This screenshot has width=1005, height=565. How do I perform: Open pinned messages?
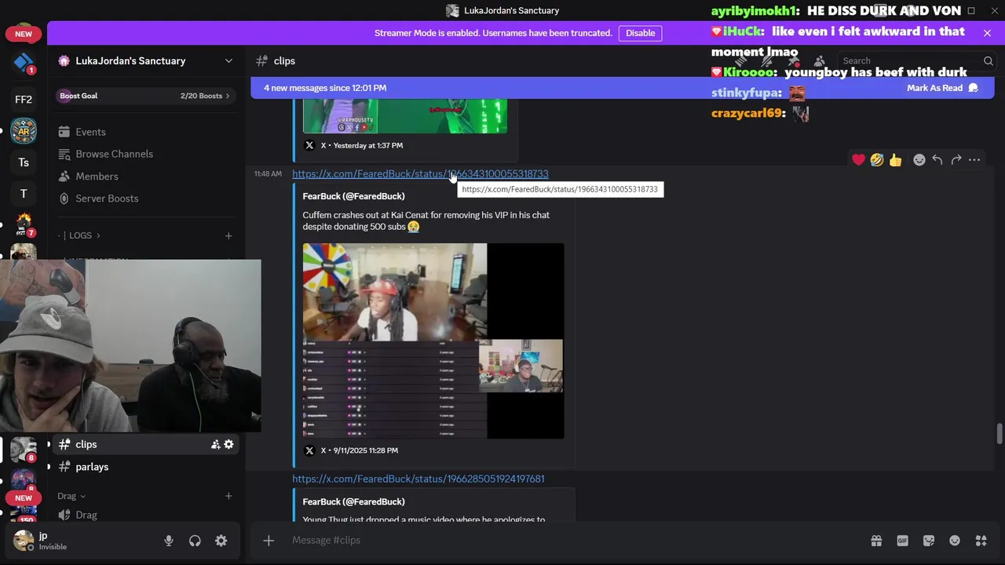tap(793, 60)
